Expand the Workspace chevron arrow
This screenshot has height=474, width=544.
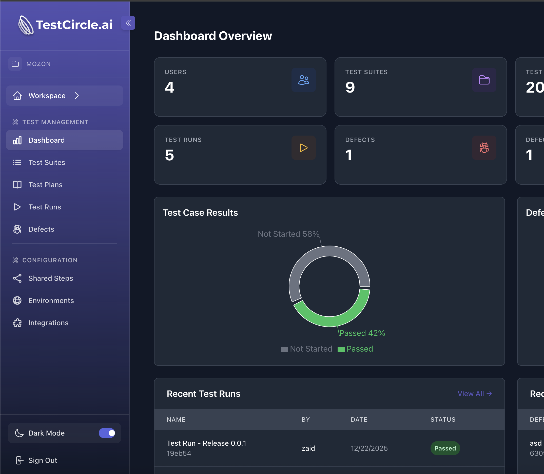pos(76,96)
